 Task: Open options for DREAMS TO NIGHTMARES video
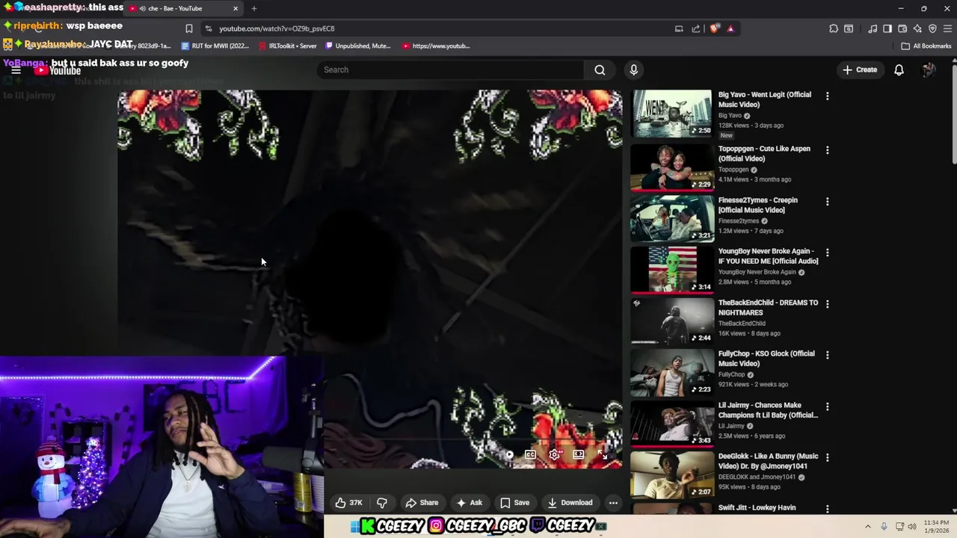pos(827,304)
